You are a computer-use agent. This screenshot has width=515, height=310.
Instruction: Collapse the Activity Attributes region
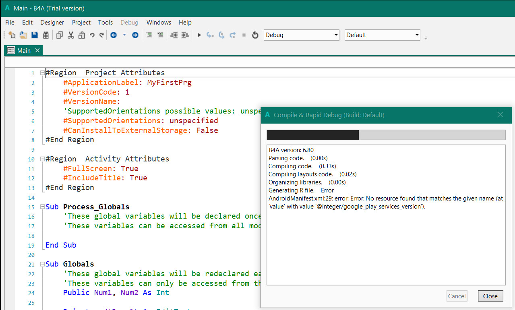[x=43, y=159]
